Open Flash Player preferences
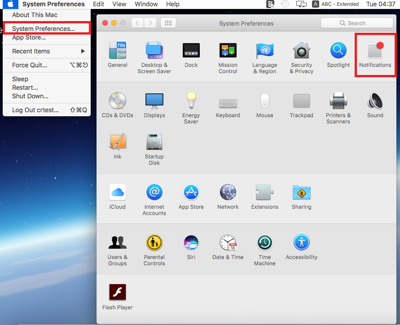This screenshot has height=325, width=400. (x=117, y=297)
